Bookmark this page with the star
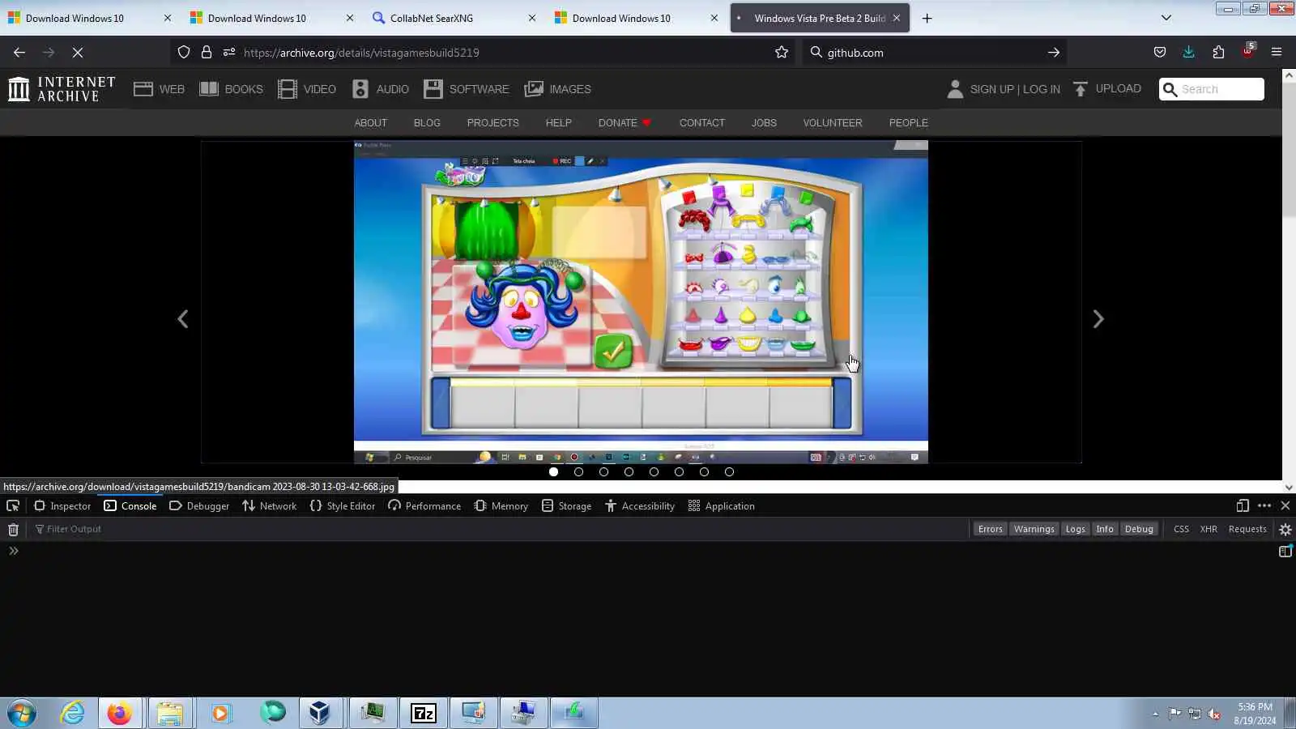 point(782,53)
